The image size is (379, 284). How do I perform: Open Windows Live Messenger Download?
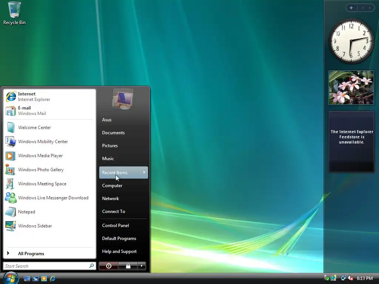coord(50,198)
